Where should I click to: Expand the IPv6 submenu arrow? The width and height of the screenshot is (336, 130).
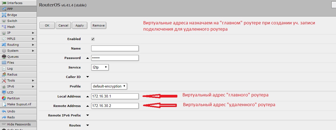click(33, 86)
